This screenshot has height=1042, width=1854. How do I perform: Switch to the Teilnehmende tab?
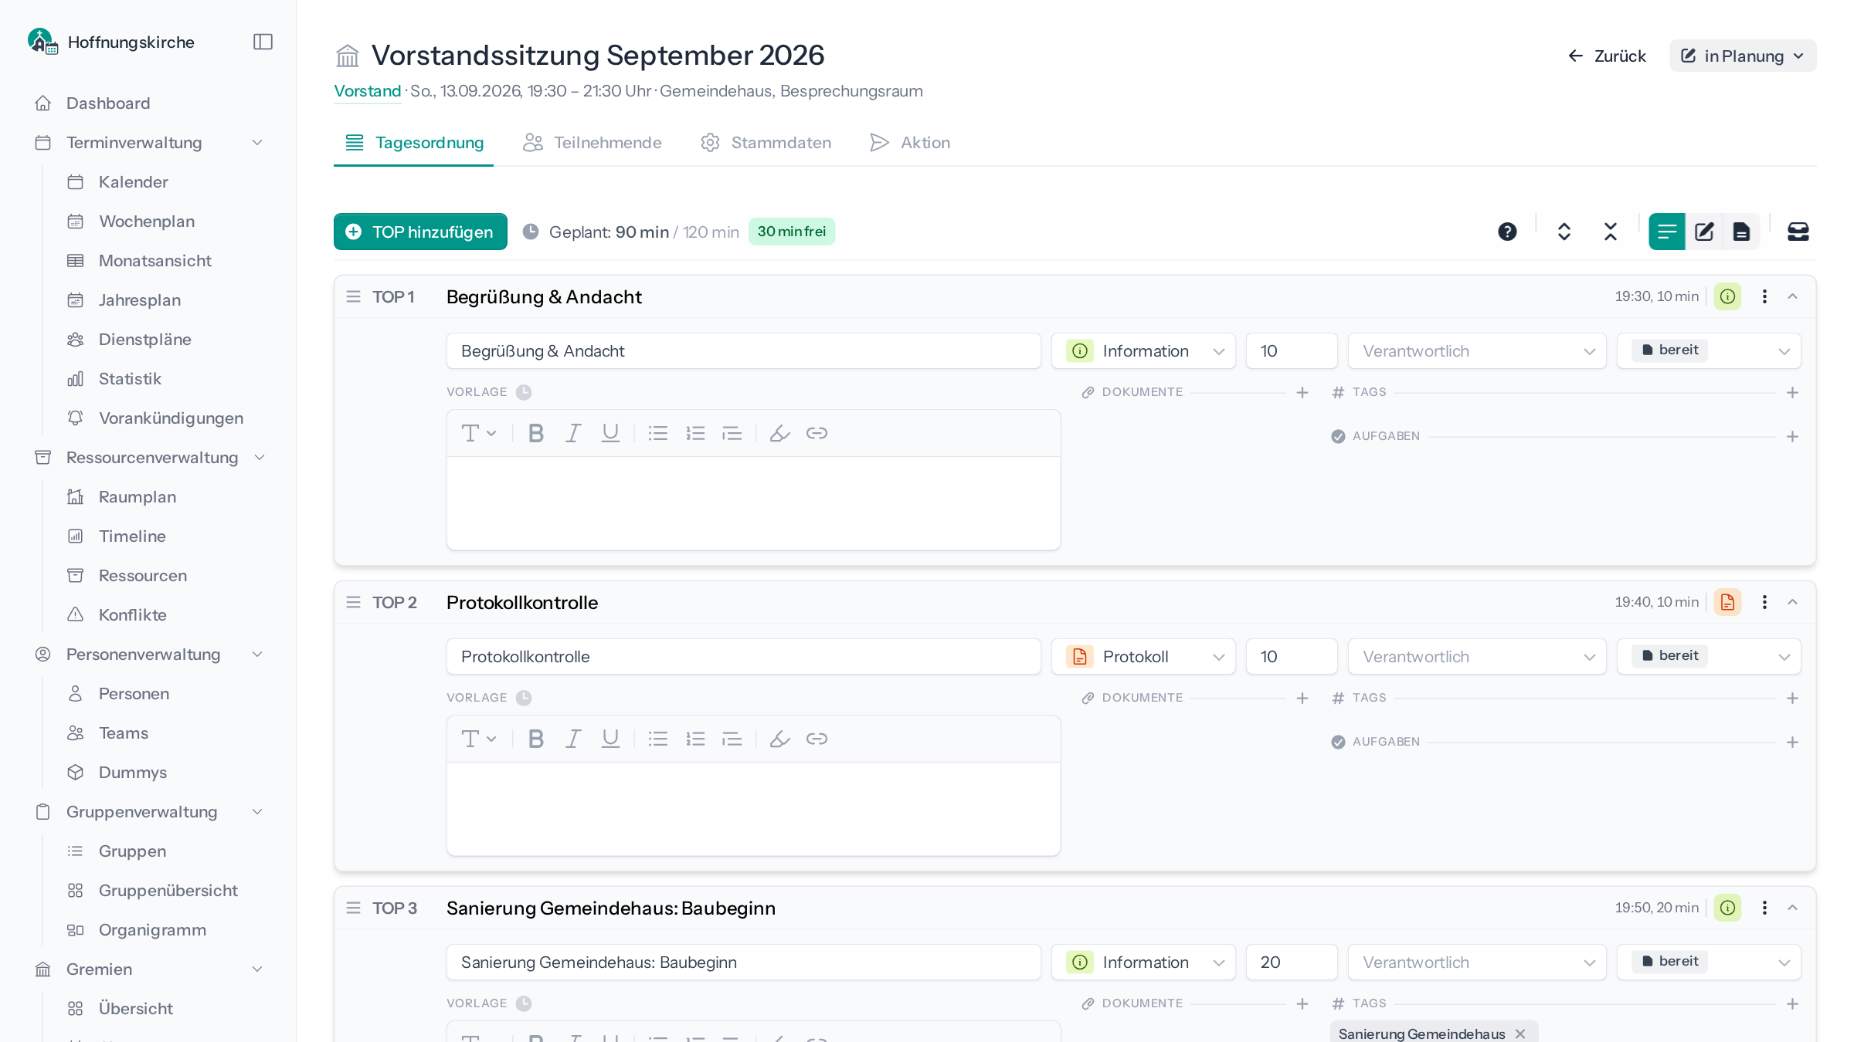coord(593,143)
